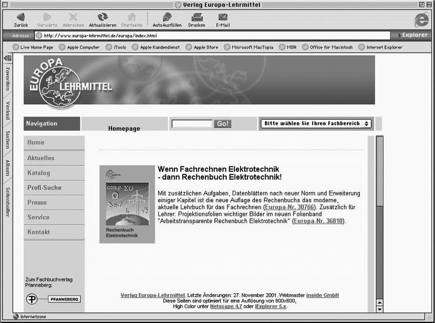
Task: Expand the Explorer bar chevron
Action: (x=399, y=35)
